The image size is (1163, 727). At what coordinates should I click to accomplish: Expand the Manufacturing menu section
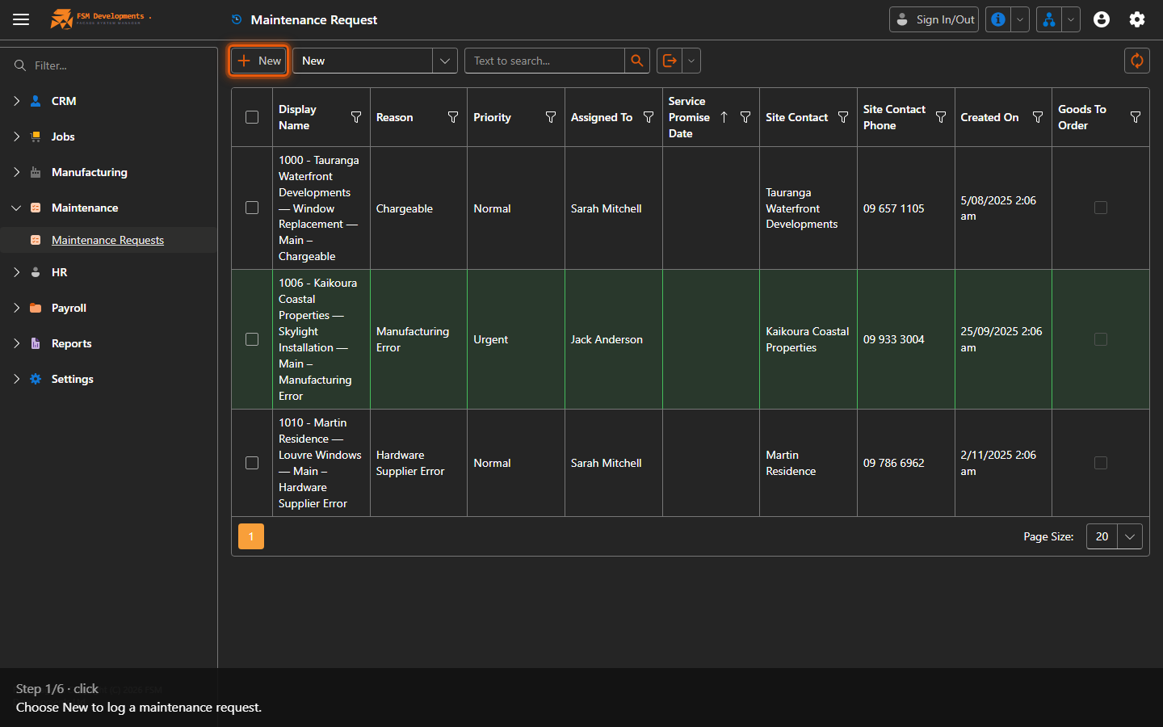tap(16, 172)
